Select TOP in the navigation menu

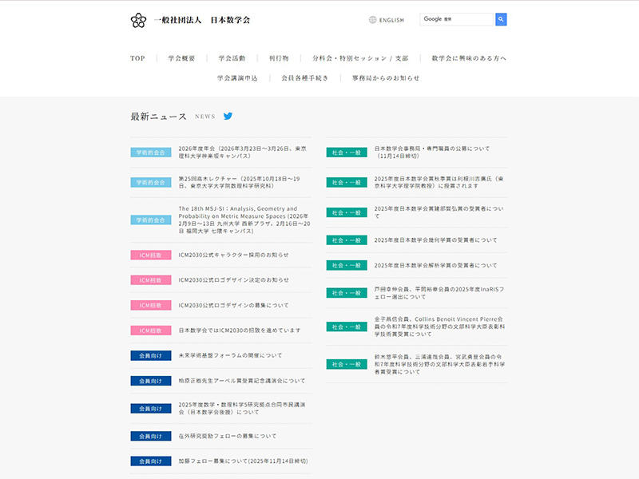coord(137,58)
